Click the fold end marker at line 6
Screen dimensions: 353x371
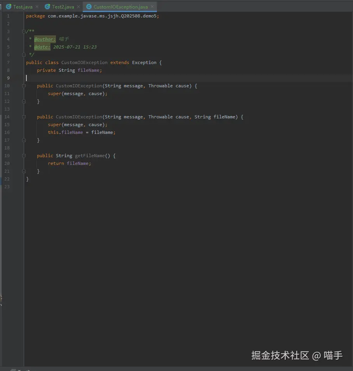(24, 55)
